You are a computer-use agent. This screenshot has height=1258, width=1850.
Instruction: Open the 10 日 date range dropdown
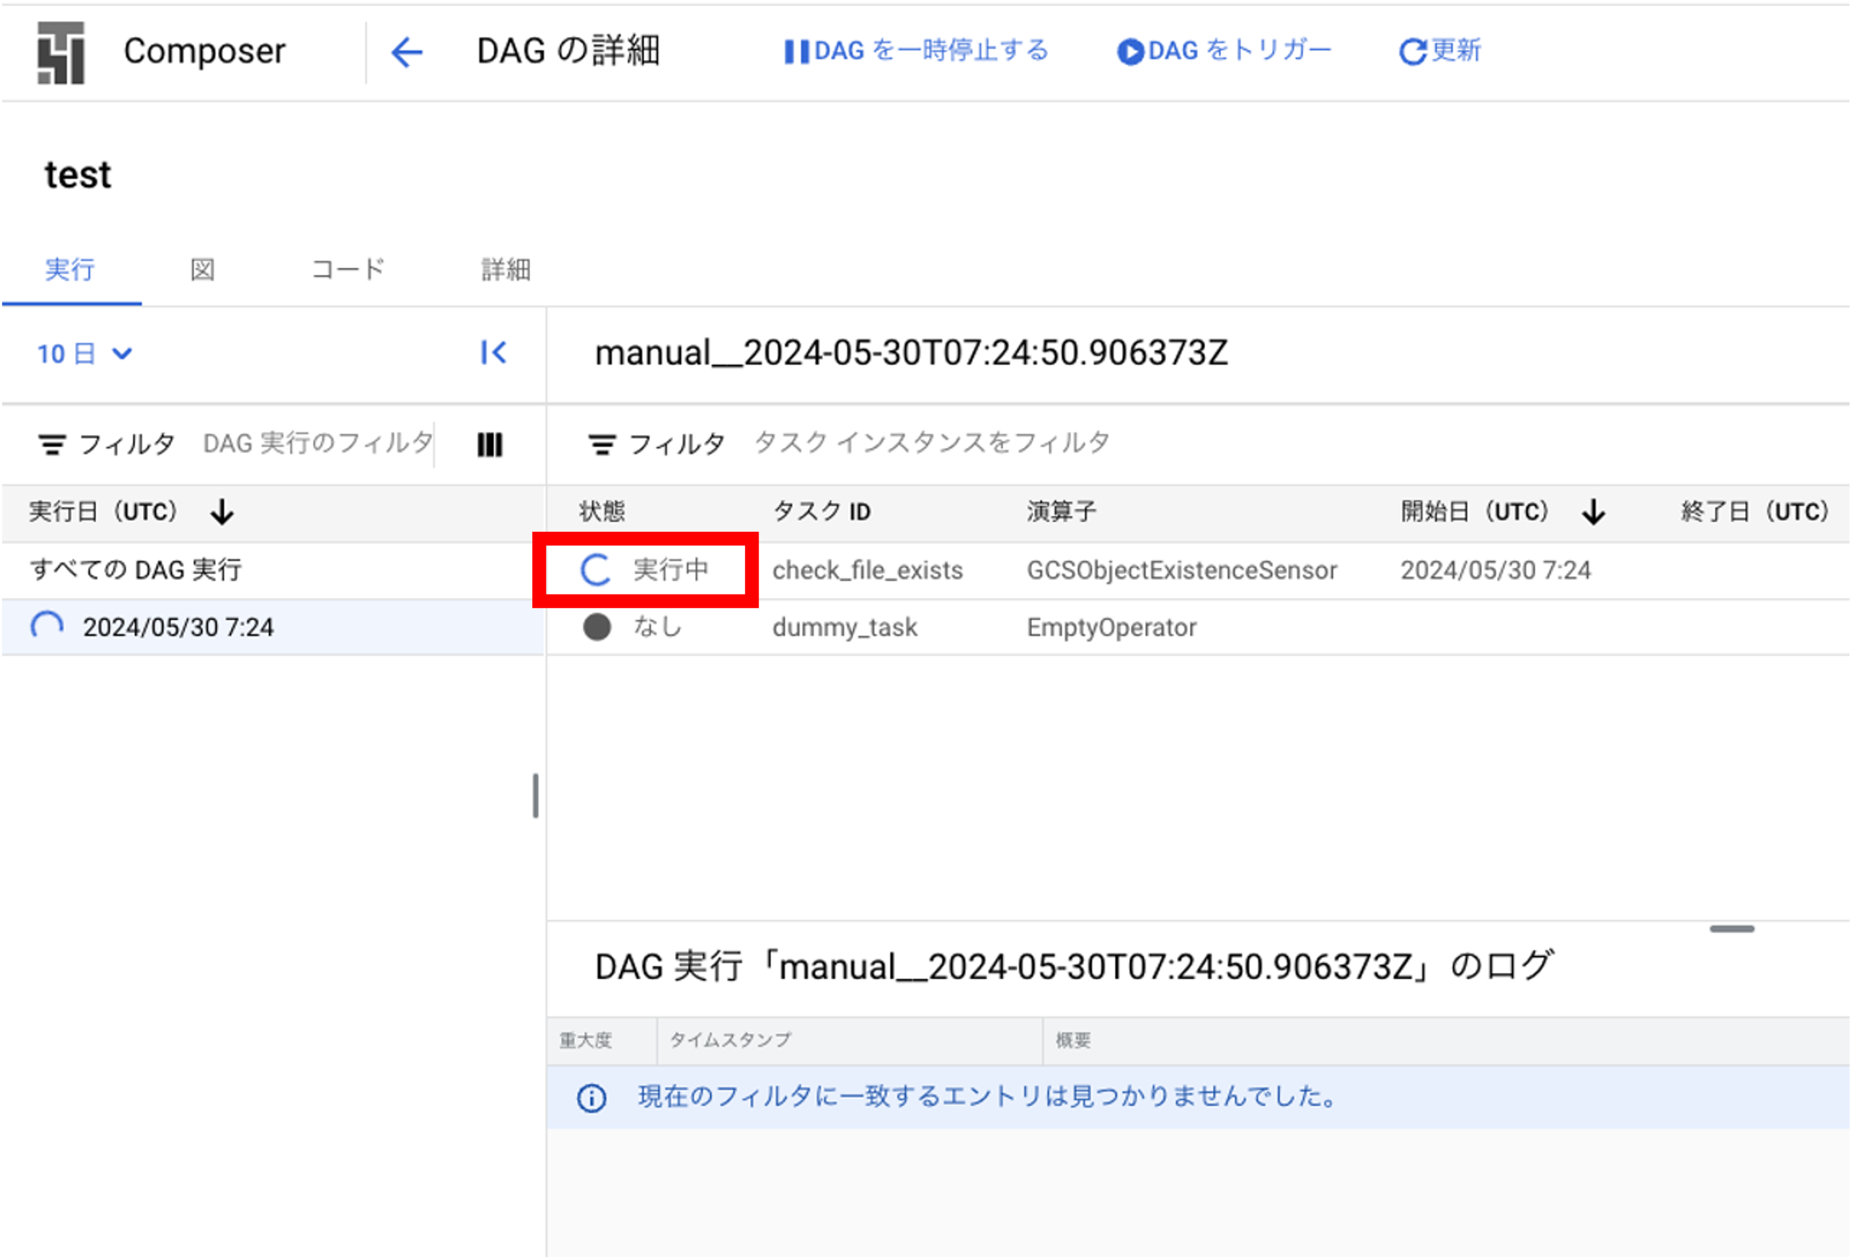click(x=84, y=354)
